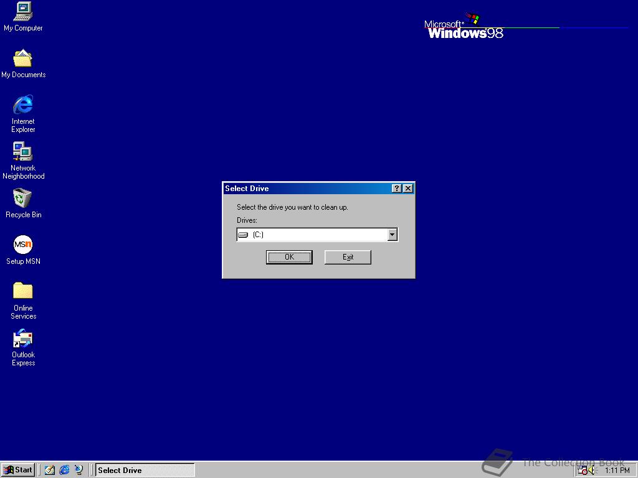This screenshot has height=478, width=638.
Task: Click the Select Drive taskbar button
Action: (x=145, y=471)
